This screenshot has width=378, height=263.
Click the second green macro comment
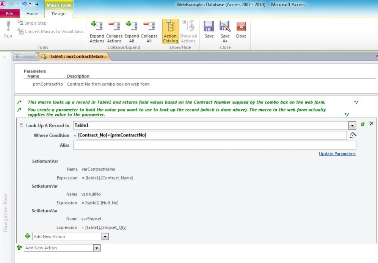(x=176, y=112)
